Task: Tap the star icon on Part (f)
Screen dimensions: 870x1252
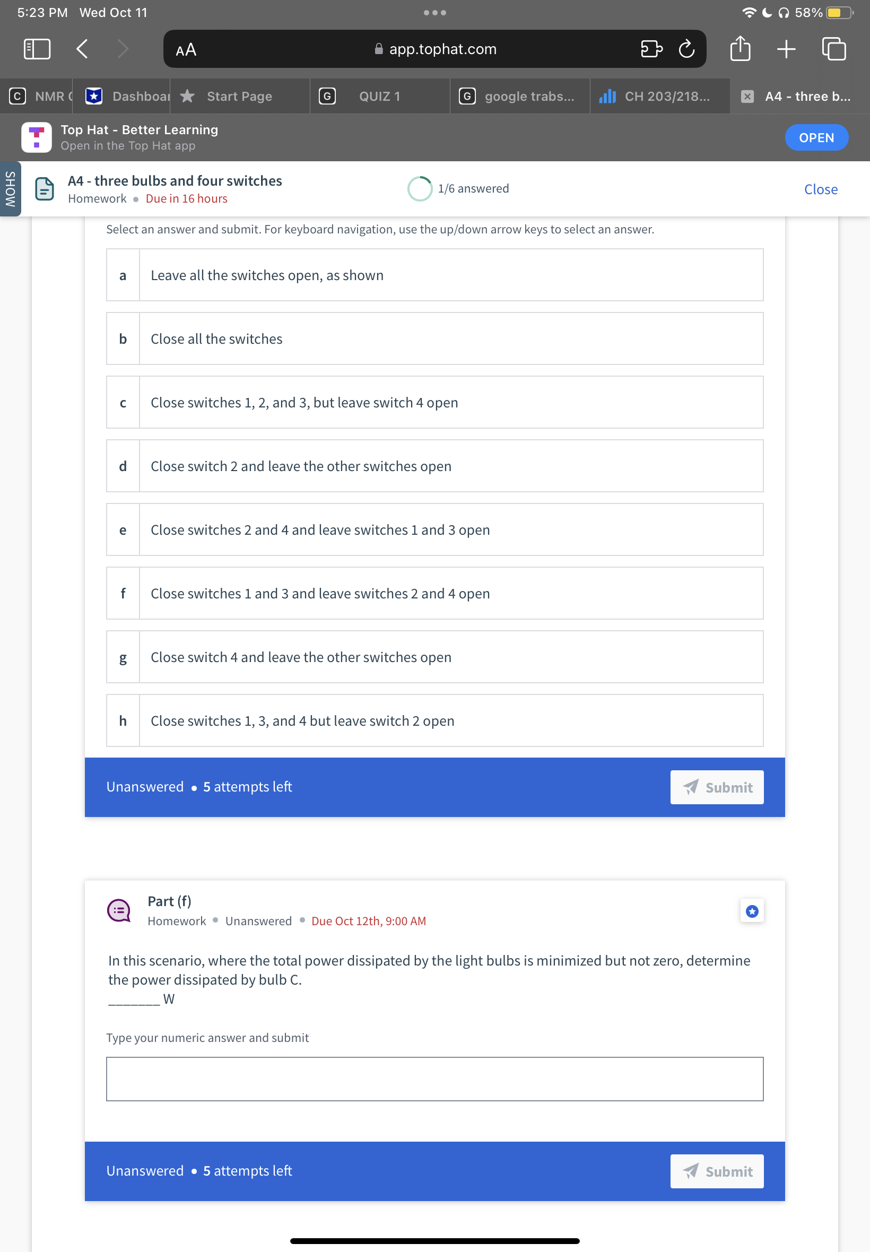Action: pos(752,910)
